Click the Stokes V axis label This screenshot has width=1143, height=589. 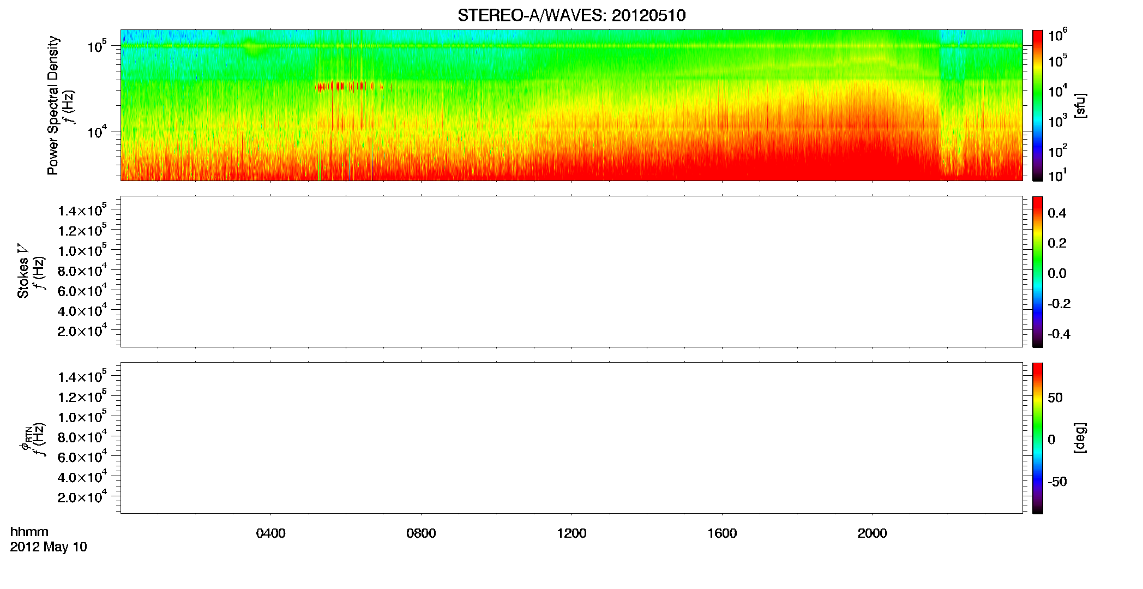pos(23,271)
